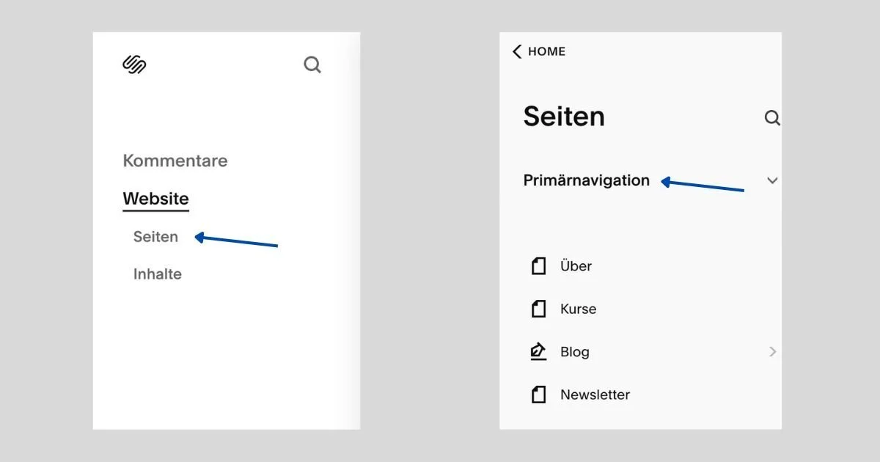The height and width of the screenshot is (462, 880).
Task: Click the back chevron before HOME
Action: (x=517, y=51)
